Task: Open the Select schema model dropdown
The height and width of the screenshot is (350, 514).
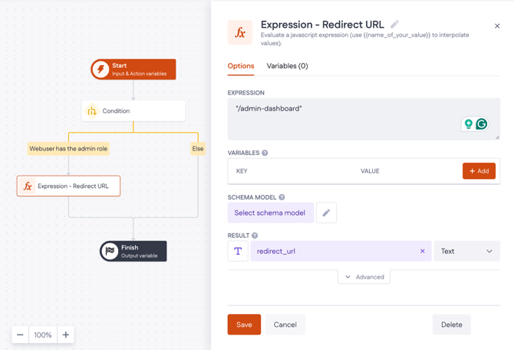Action: pos(270,213)
